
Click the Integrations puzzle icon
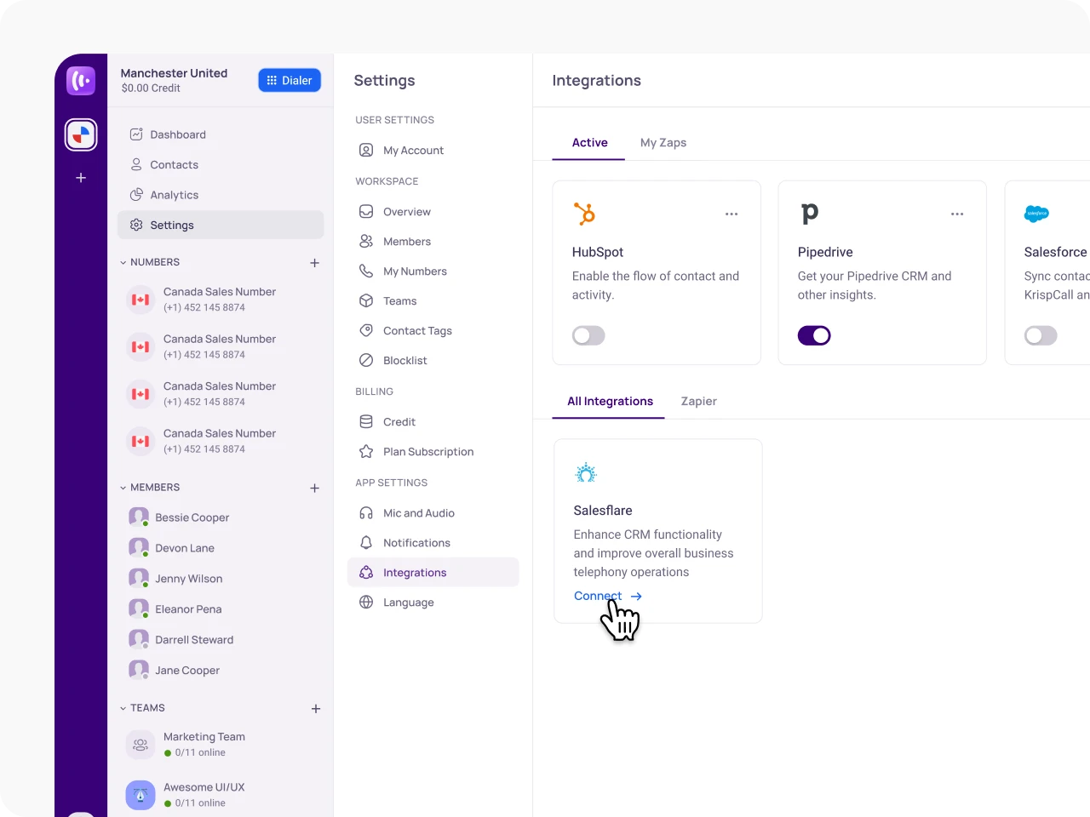point(366,572)
